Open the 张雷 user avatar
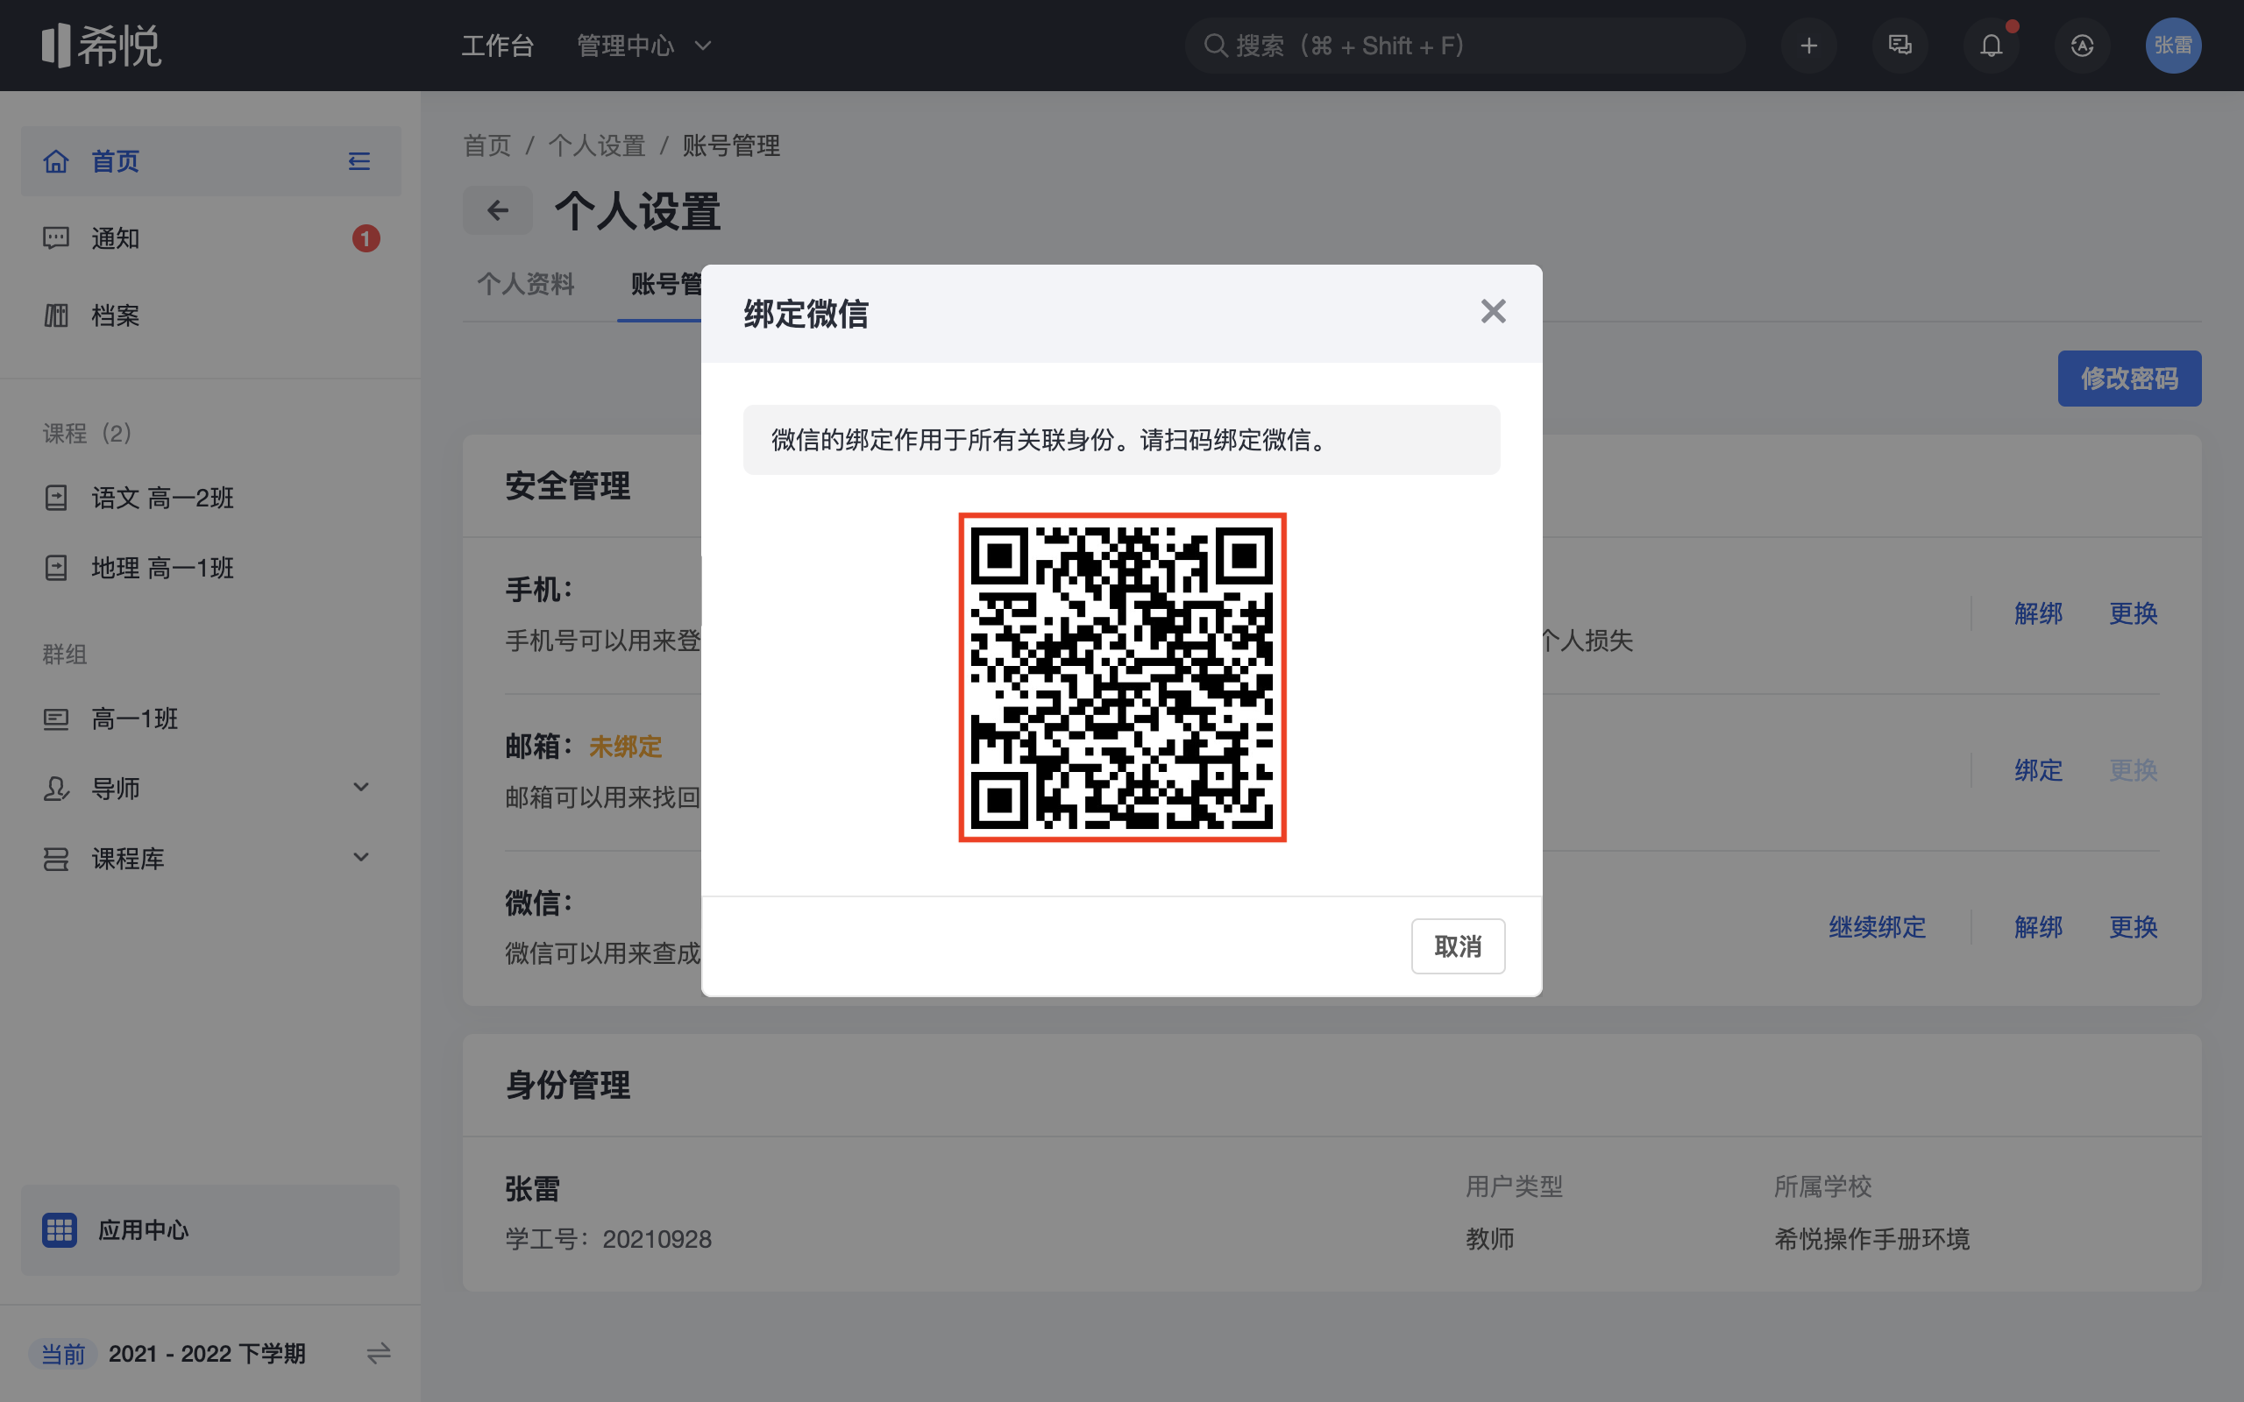The height and width of the screenshot is (1402, 2244). tap(2173, 46)
